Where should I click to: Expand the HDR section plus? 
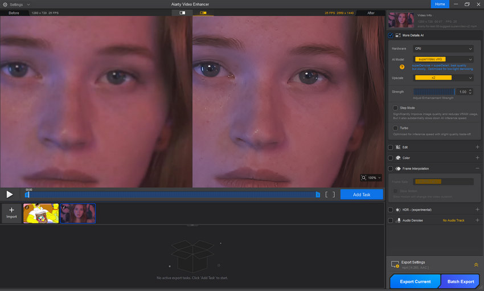tap(477, 210)
